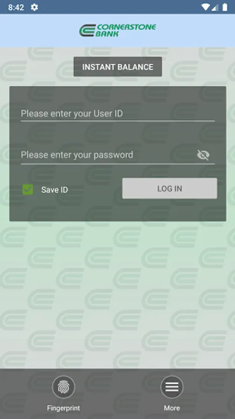235x419 pixels.
Task: Tap the cellular signal icon
Action: coord(215,7)
